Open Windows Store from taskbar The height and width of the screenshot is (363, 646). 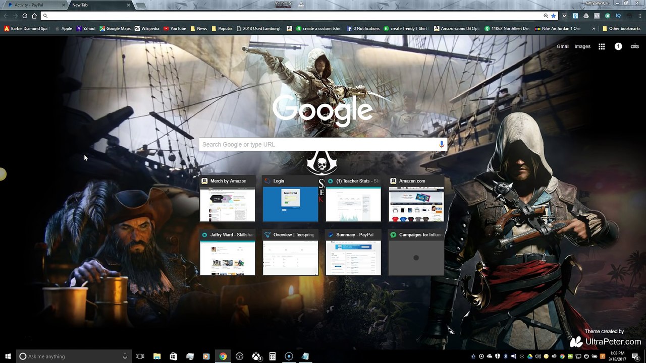coord(173,356)
